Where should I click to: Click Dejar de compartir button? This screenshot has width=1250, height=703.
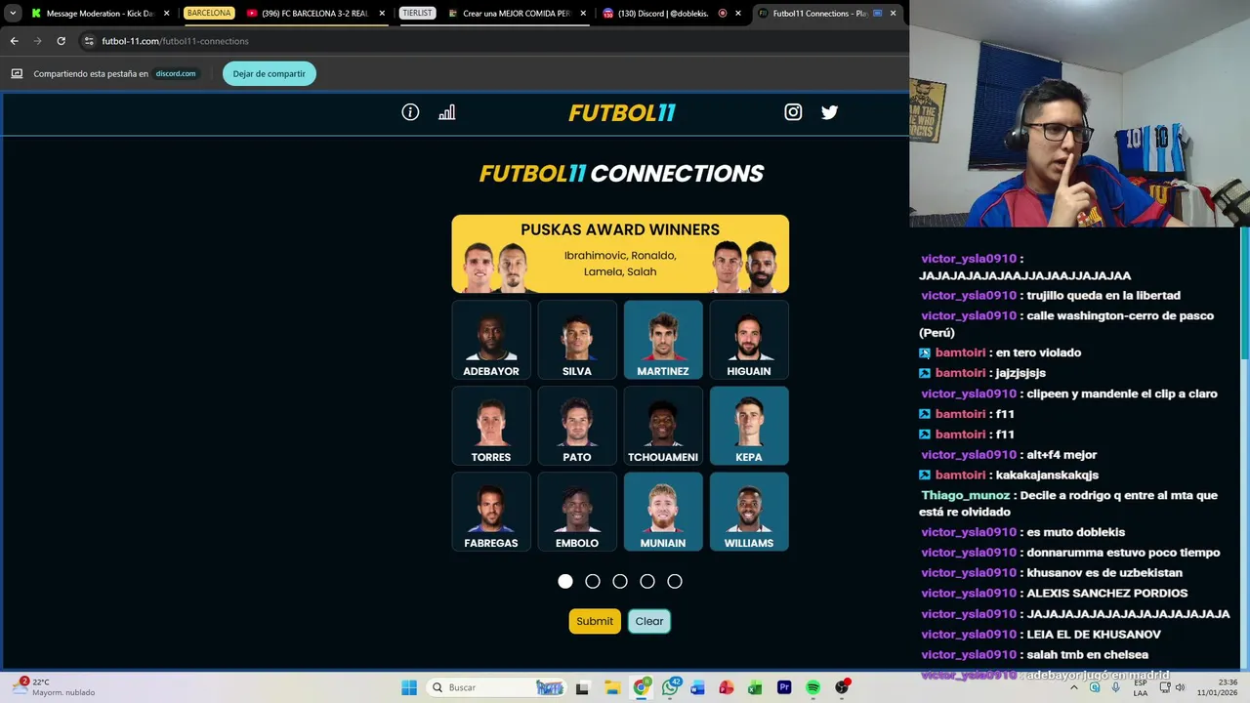pyautogui.click(x=270, y=73)
